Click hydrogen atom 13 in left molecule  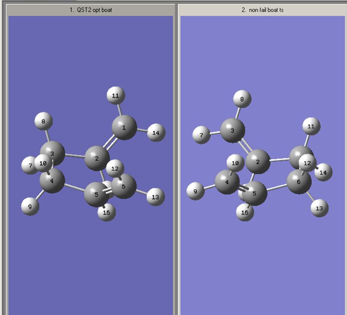156,197
